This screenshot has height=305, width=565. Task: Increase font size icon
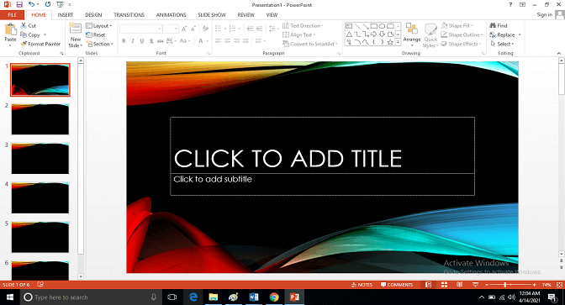coord(184,29)
